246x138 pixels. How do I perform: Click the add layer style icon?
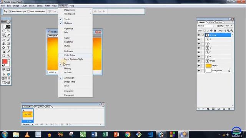tap(208, 109)
